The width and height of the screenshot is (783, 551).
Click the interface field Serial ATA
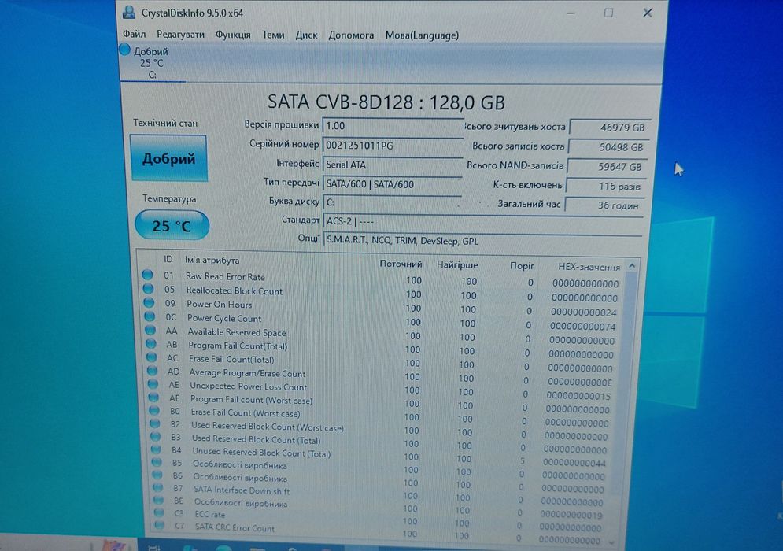pos(393,165)
